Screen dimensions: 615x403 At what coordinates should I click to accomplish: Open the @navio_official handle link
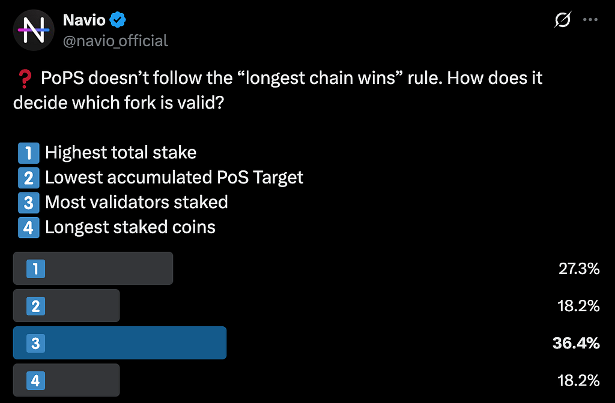115,41
